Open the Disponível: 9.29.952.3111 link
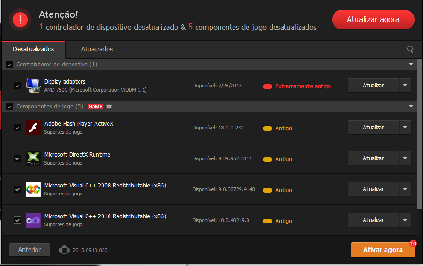Viewport: 423px width, 266px height. (222, 158)
